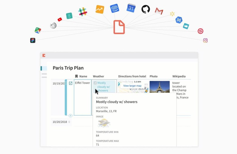Click the teal Greenhouse icon
237x154 pixels.
click(69, 16)
